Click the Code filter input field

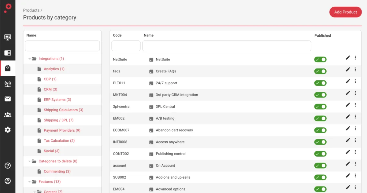[126, 46]
